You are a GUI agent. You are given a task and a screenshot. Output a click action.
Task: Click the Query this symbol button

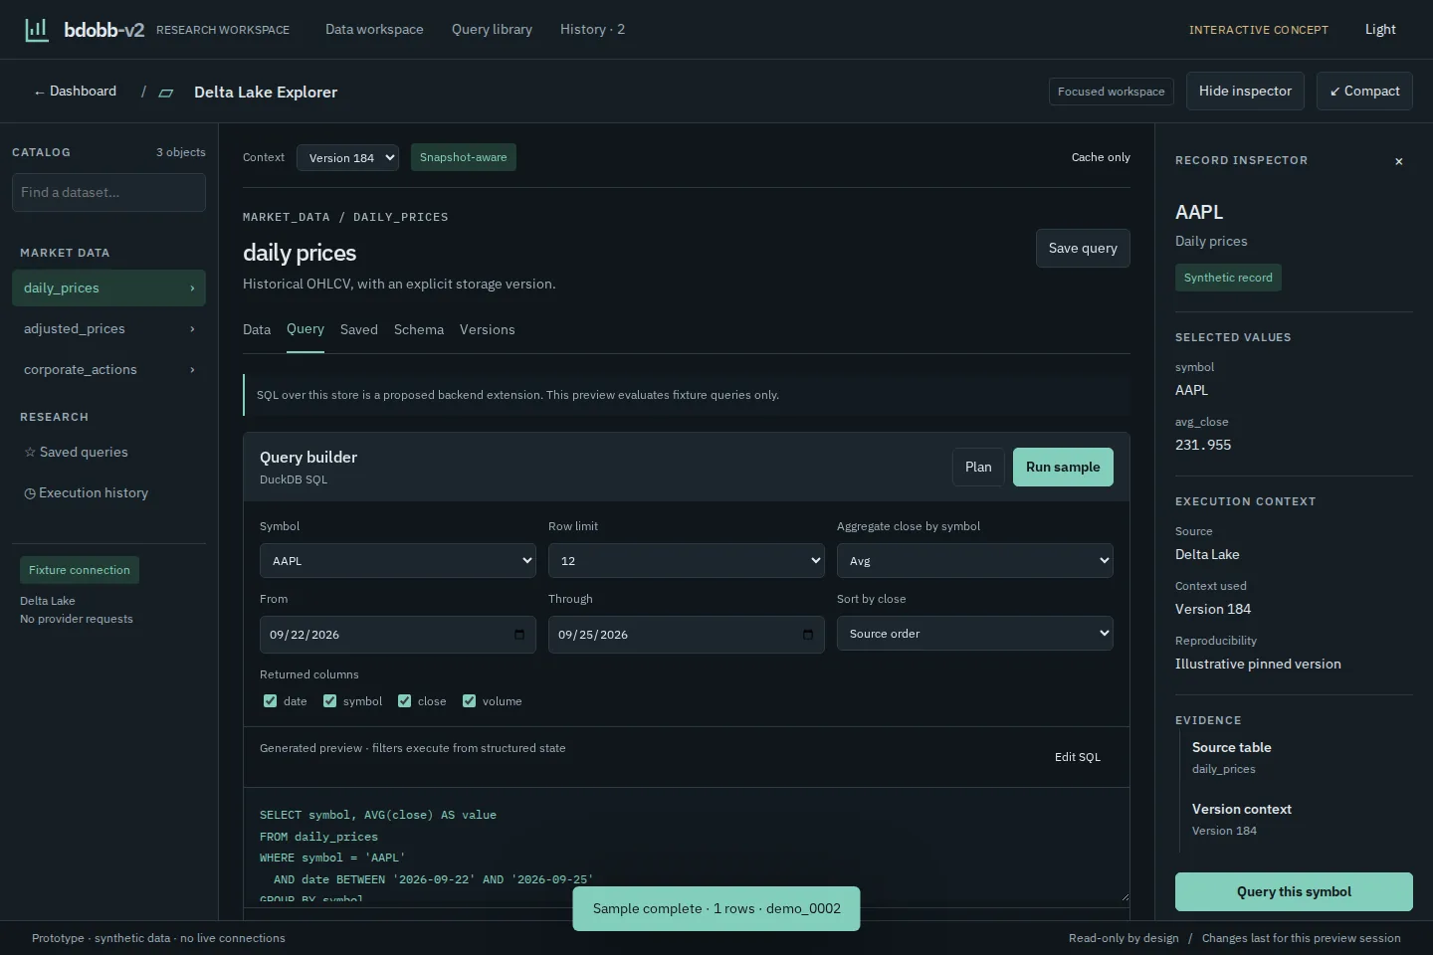click(1294, 892)
